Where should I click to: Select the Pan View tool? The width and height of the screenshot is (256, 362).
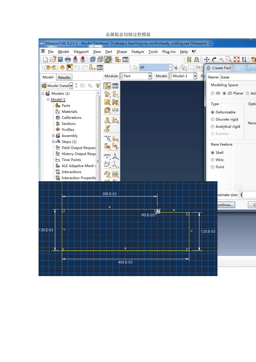pyautogui.click(x=207, y=60)
